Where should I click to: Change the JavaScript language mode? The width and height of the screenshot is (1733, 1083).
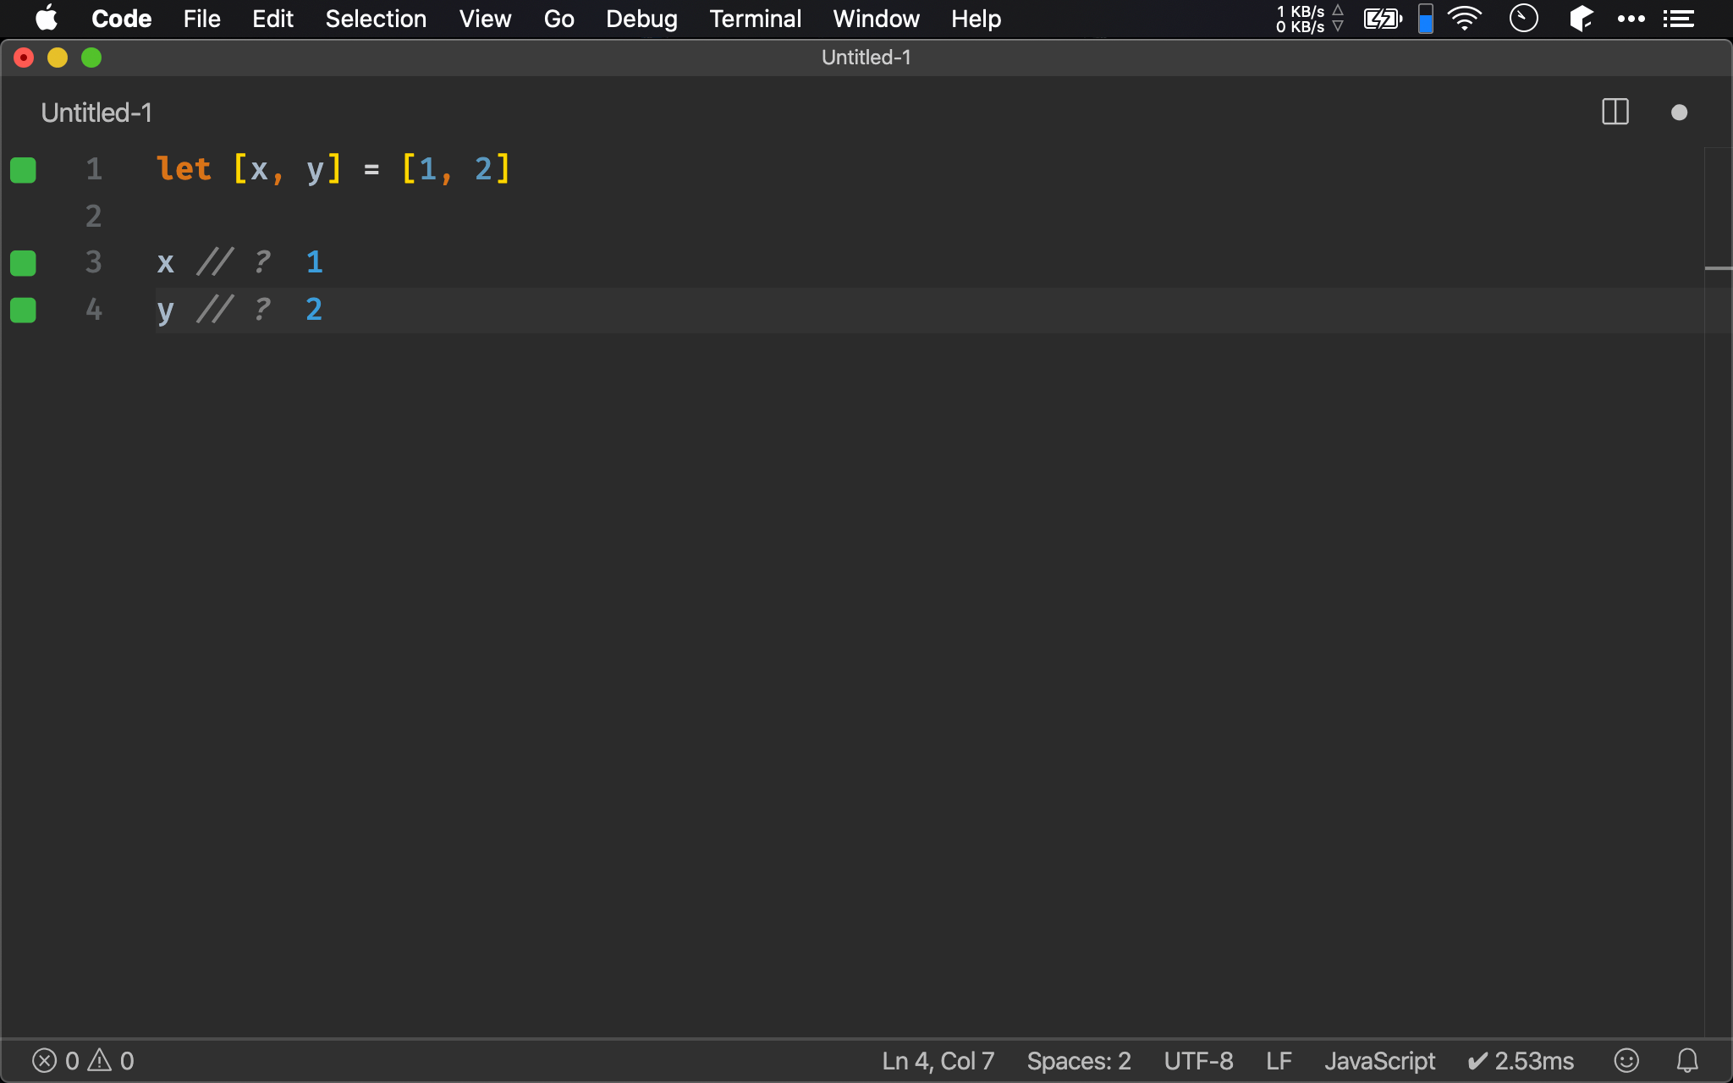click(x=1379, y=1060)
